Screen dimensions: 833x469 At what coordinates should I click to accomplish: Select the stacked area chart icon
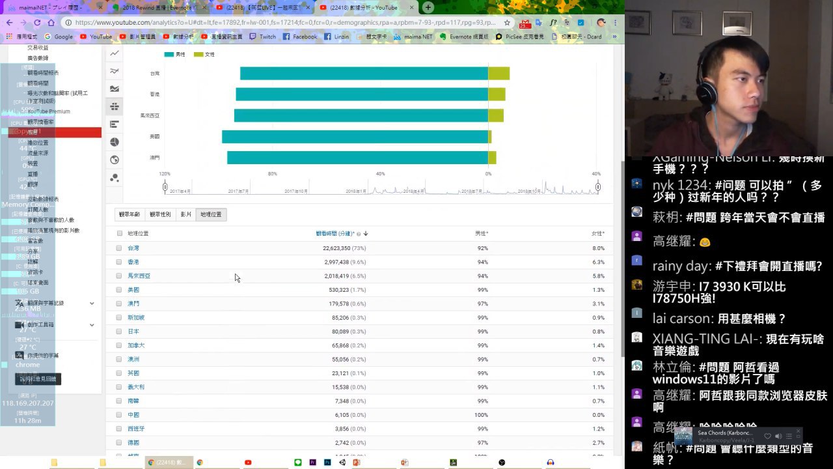(x=115, y=89)
